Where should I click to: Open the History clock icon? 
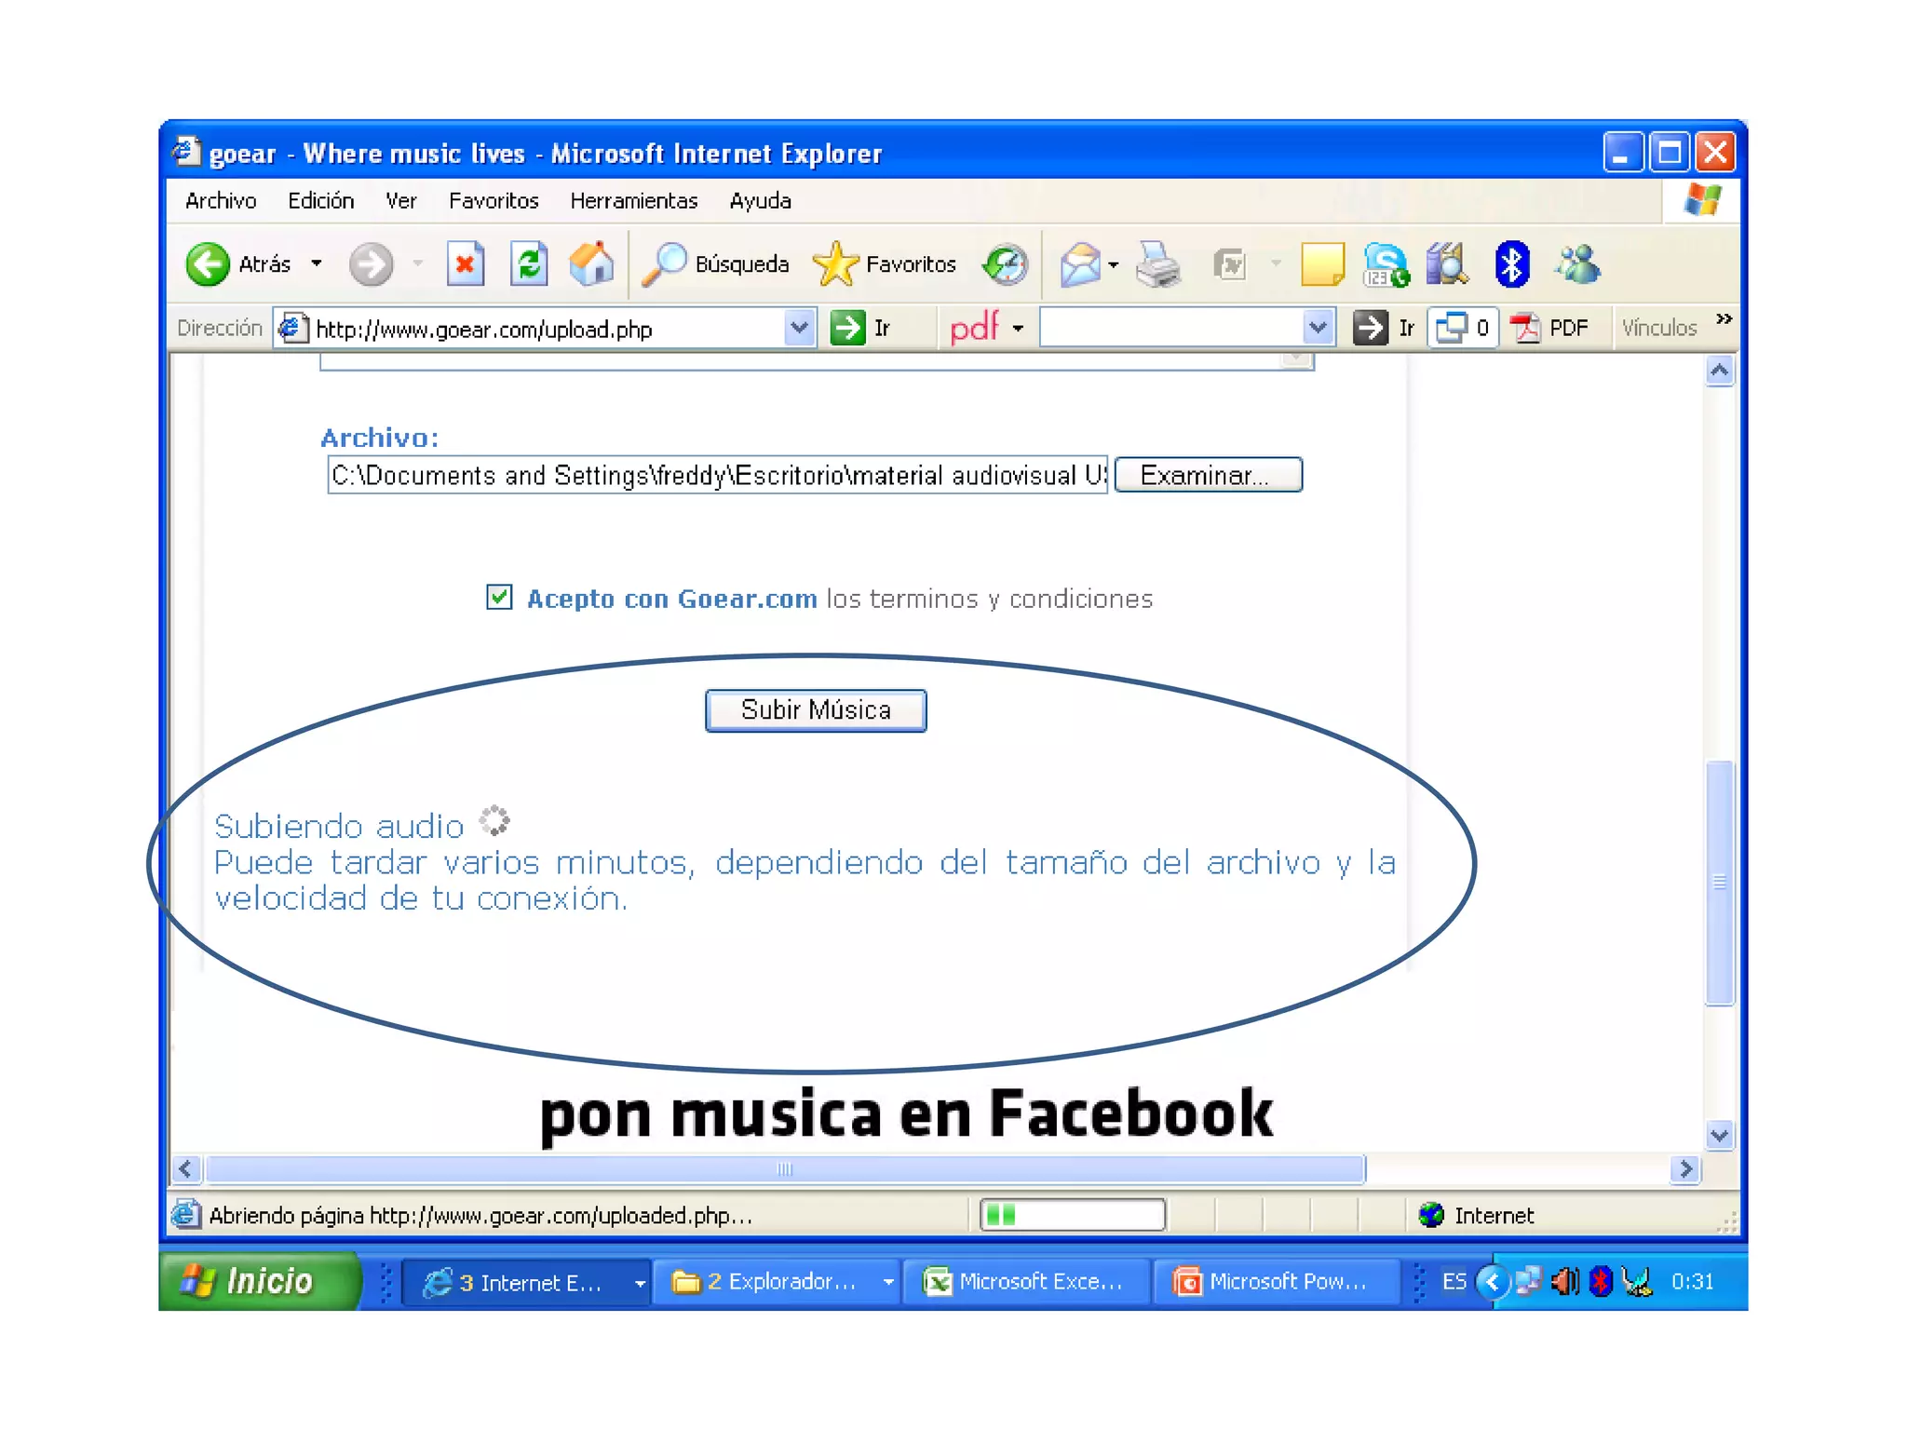click(x=1006, y=265)
